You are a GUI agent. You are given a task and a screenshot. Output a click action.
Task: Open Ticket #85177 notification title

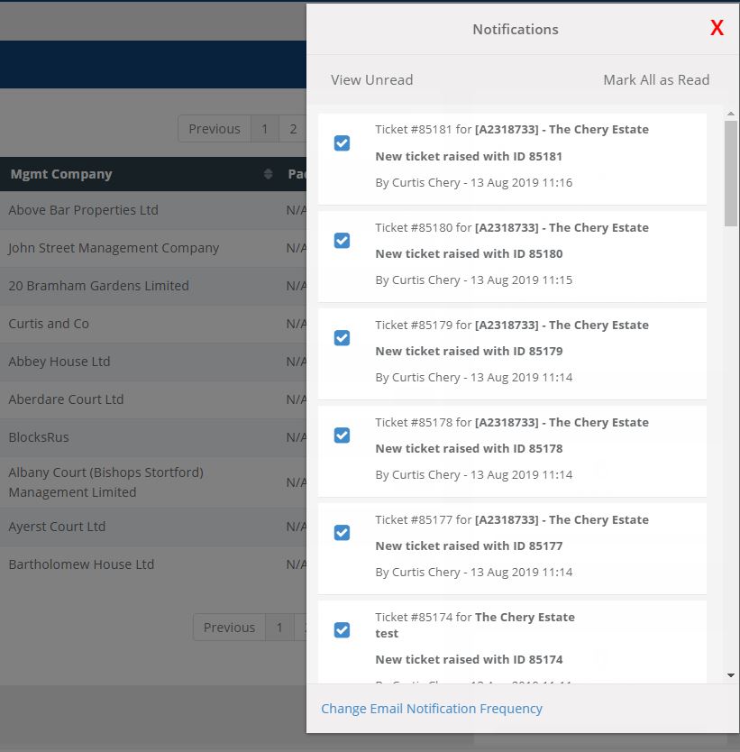pos(512,519)
